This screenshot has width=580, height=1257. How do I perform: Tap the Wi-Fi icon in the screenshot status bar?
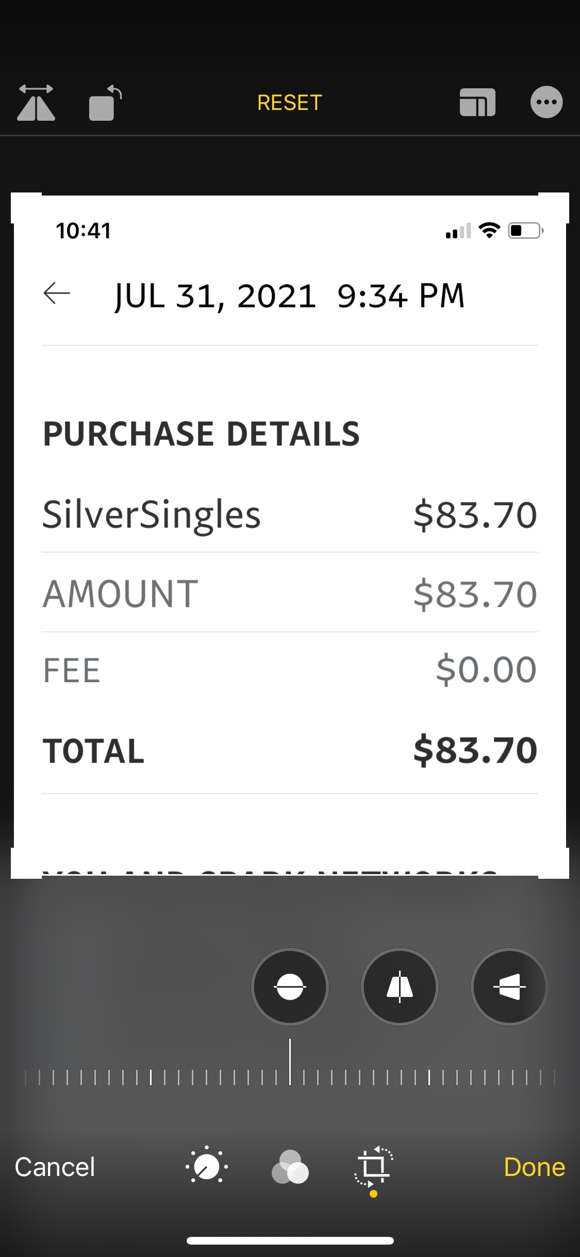[x=488, y=231]
